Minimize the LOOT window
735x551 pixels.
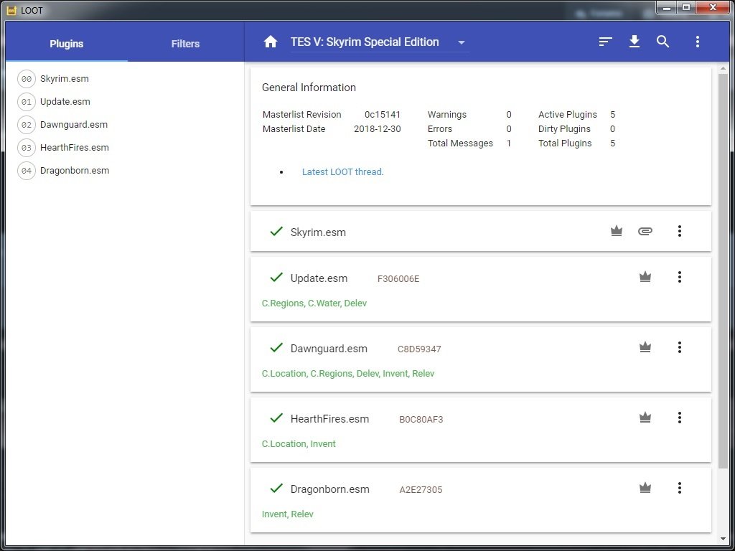coord(667,7)
